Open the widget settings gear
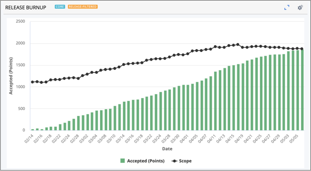The width and height of the screenshot is (311, 171). [x=300, y=8]
